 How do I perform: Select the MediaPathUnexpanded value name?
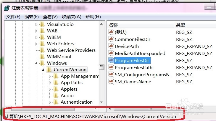[x=140, y=54]
